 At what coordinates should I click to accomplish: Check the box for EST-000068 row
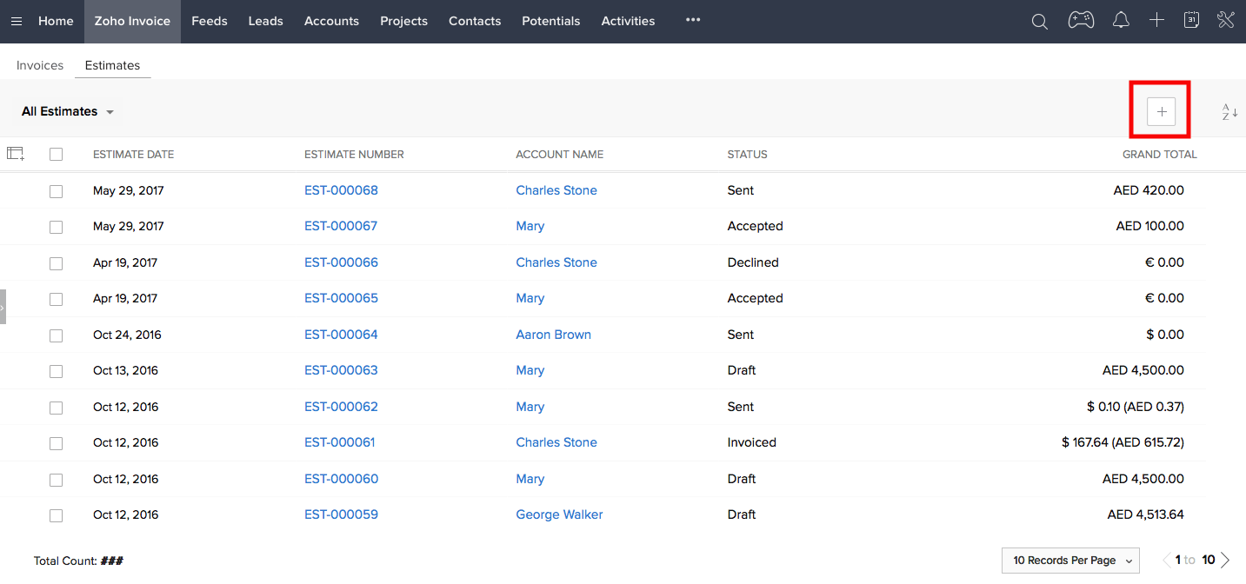tap(57, 191)
